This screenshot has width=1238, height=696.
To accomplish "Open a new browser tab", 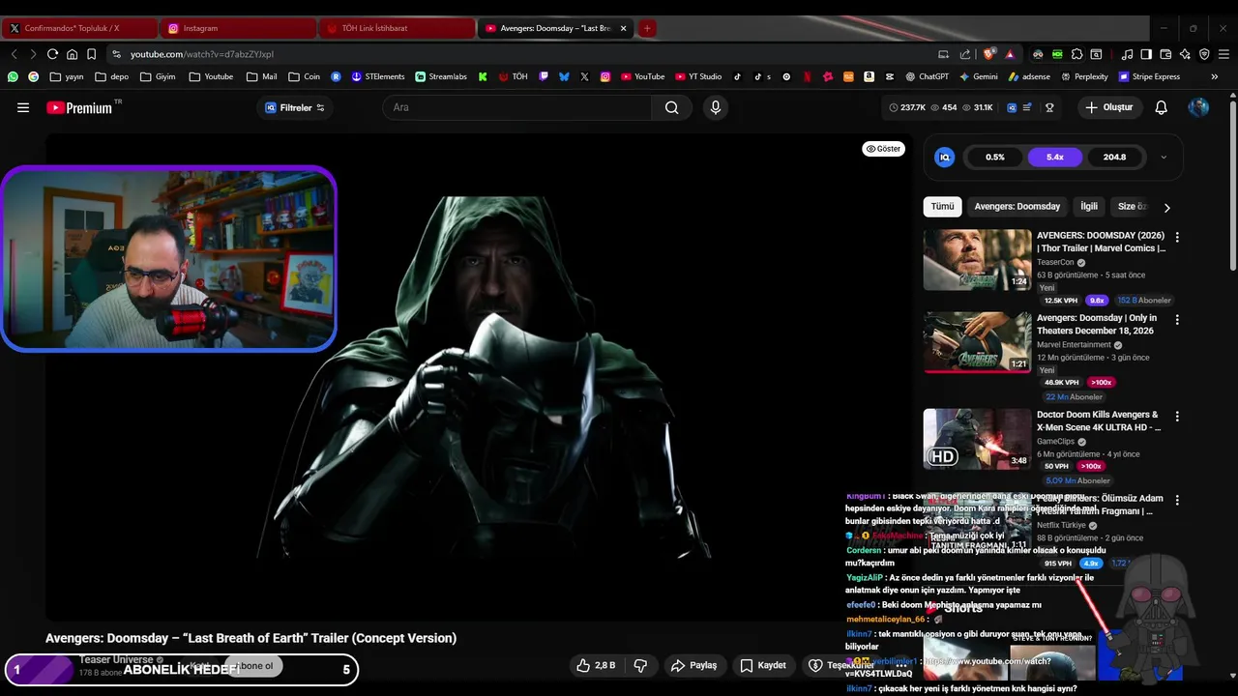I will (x=647, y=28).
